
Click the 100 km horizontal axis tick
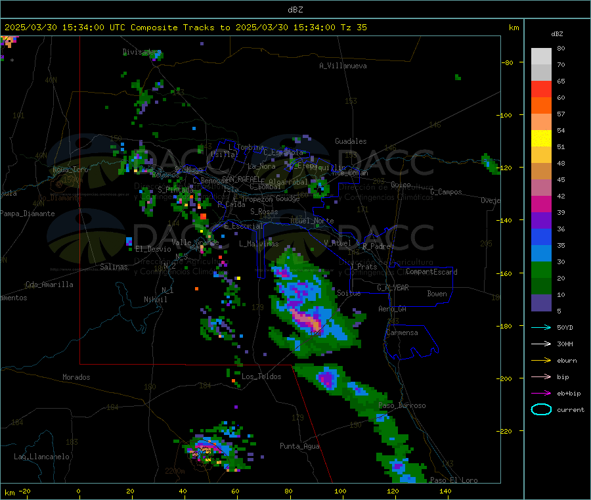(340, 491)
